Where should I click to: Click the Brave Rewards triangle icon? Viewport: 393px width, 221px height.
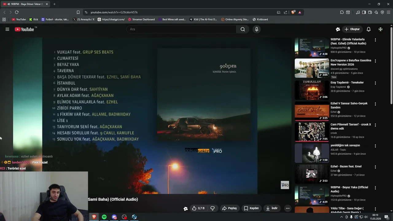pyautogui.click(x=300, y=12)
